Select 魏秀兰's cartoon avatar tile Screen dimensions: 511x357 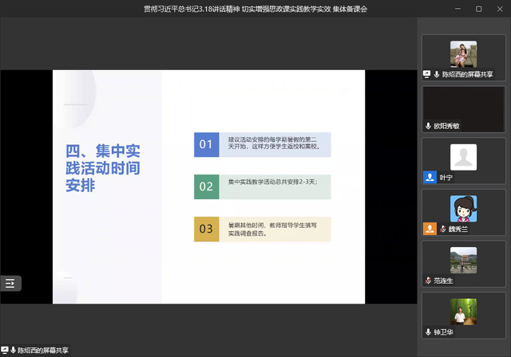click(463, 208)
